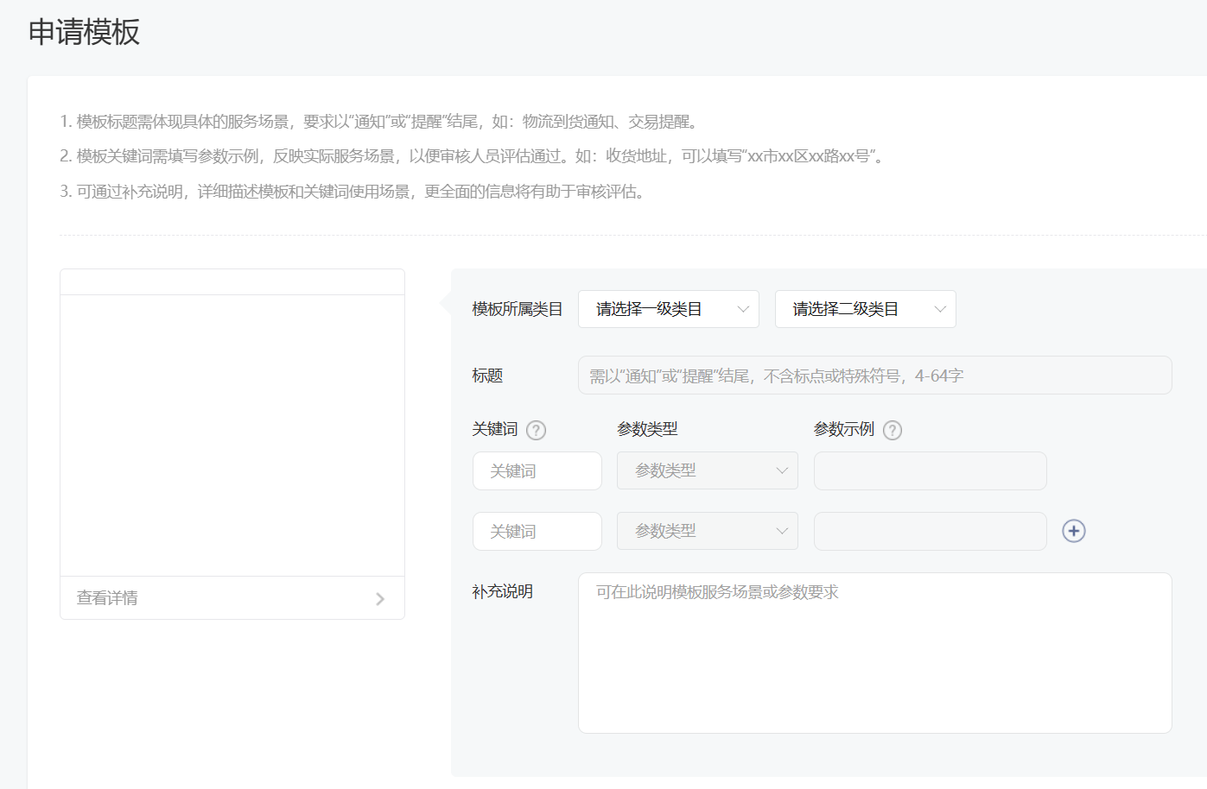Screen dimensions: 1207x789
Task: Open the 请选择一级类目 dropdown
Action: (668, 309)
